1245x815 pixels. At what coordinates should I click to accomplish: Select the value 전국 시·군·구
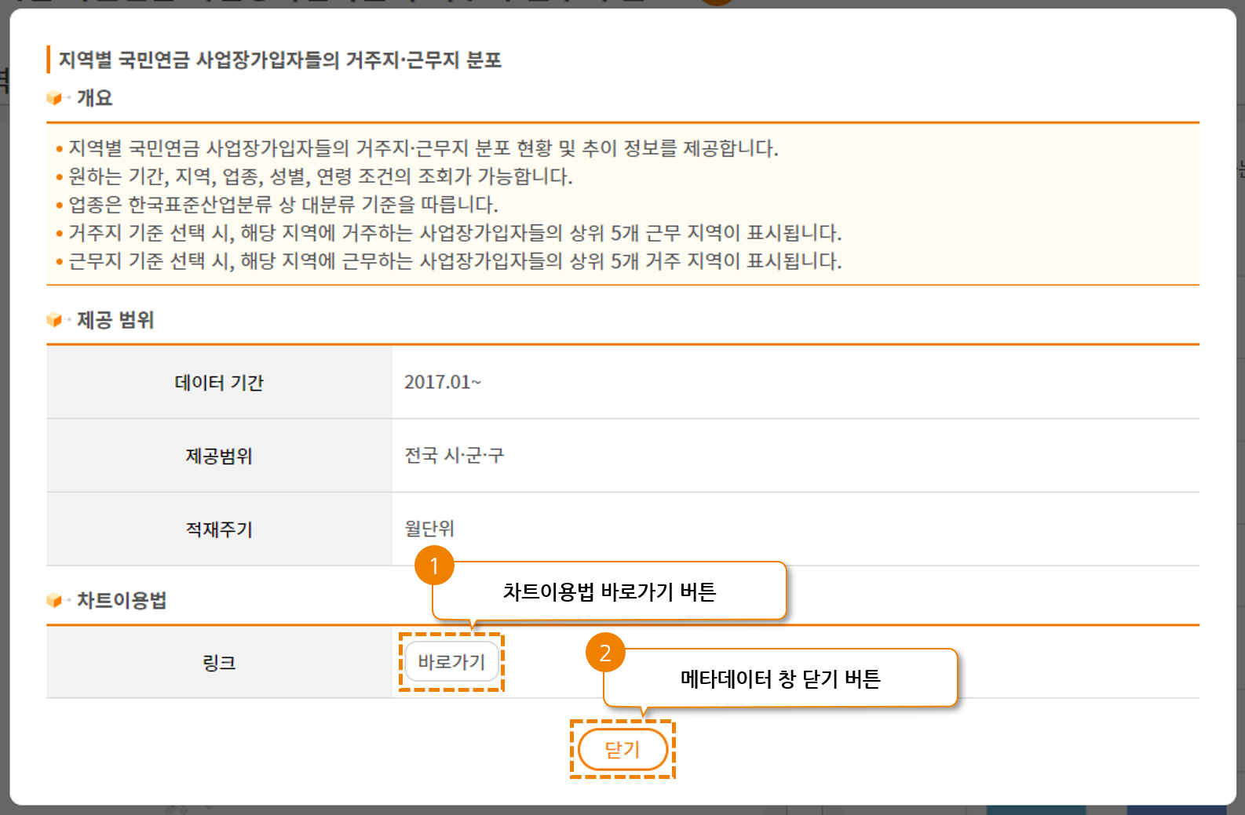click(x=454, y=455)
